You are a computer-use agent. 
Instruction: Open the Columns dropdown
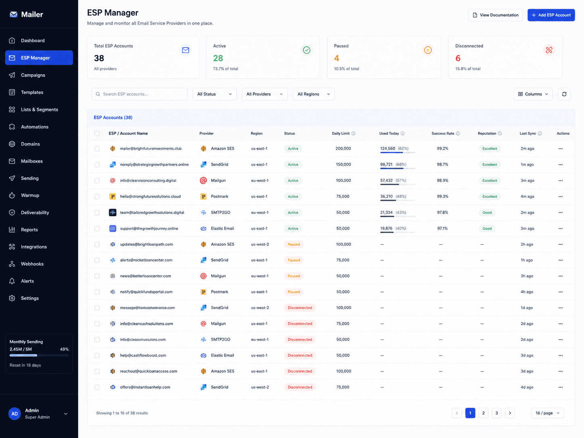pyautogui.click(x=533, y=94)
